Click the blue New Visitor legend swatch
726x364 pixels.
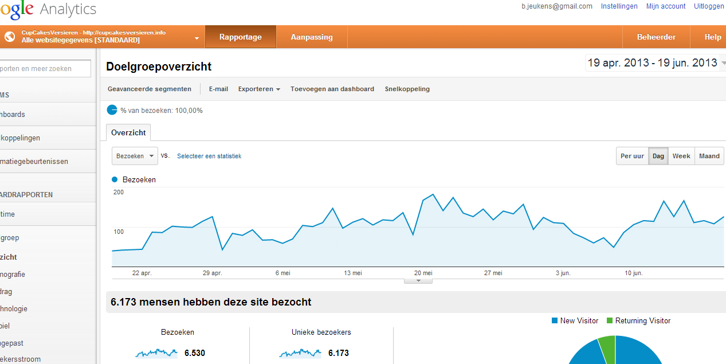coord(555,320)
